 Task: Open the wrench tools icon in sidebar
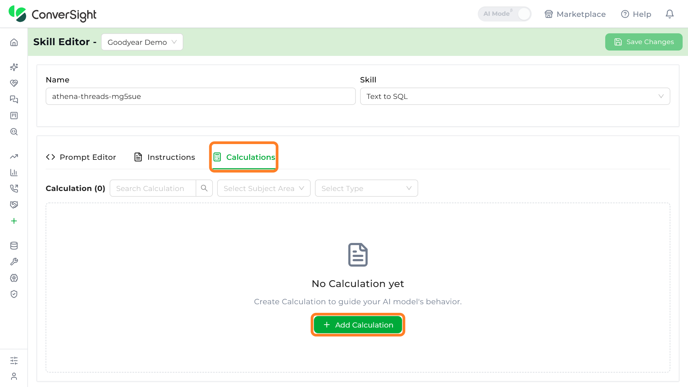coord(14,262)
